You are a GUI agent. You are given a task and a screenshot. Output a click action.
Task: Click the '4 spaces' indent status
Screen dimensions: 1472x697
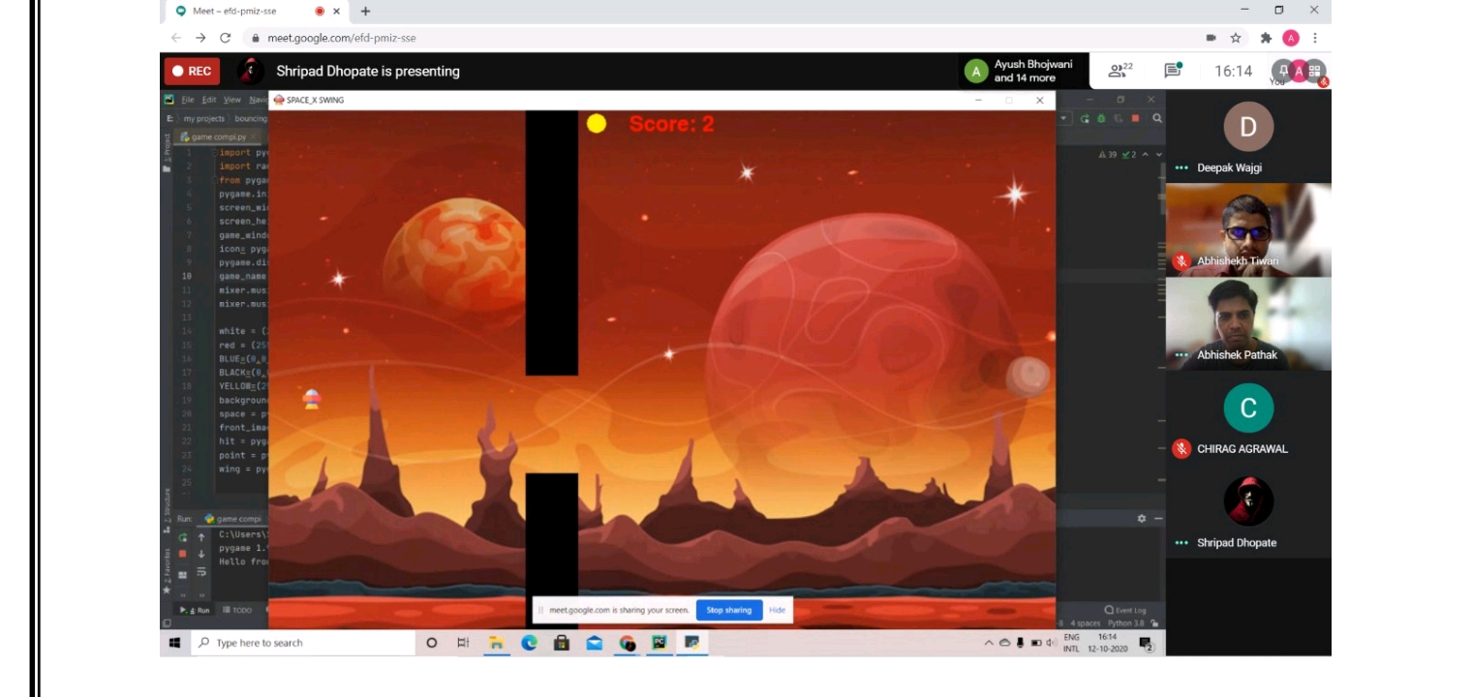pyautogui.click(x=1085, y=623)
